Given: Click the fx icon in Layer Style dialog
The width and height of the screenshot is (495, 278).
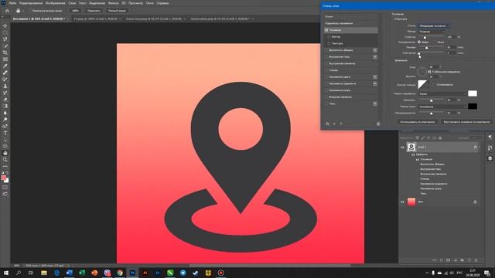Looking at the screenshot, I should click(328, 124).
